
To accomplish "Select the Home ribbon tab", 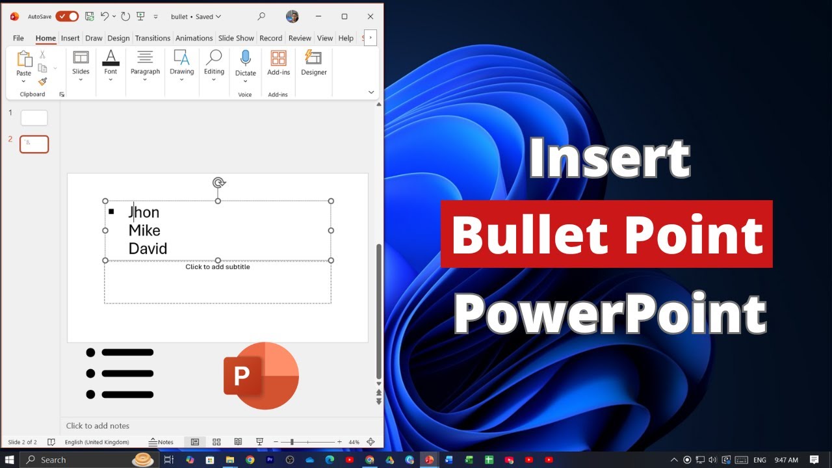I will click(x=45, y=38).
